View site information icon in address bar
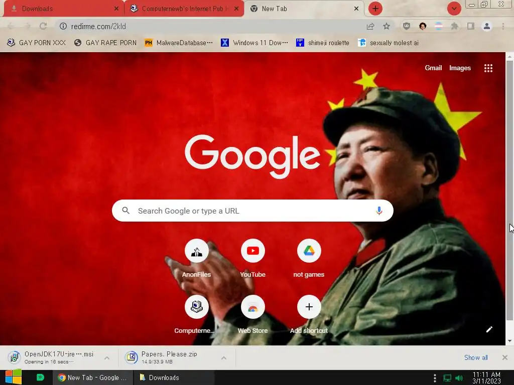This screenshot has width=514, height=385. coord(63,26)
